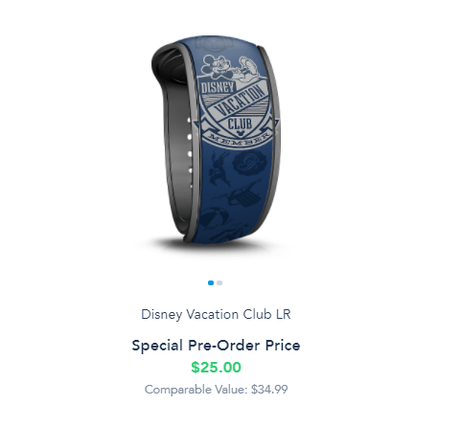
Task: Select the green $25.00 price
Action: pyautogui.click(x=216, y=367)
